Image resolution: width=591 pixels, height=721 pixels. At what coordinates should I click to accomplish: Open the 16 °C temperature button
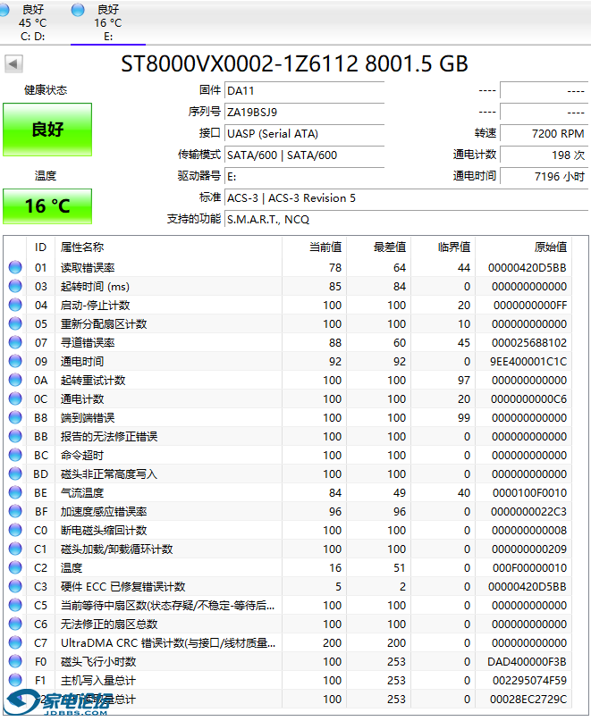pos(47,206)
